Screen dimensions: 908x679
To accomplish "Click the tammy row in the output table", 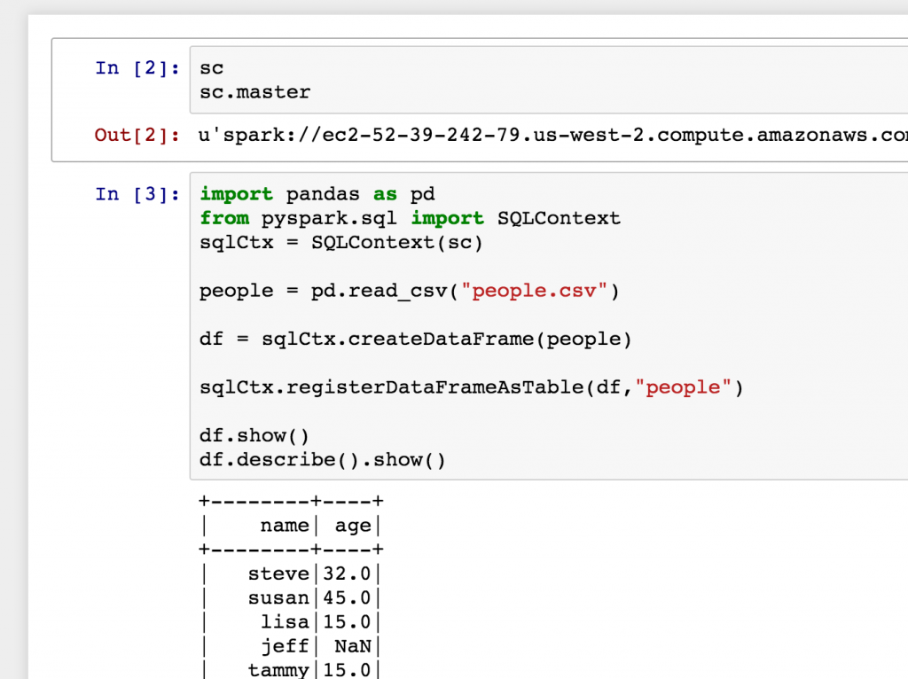I will pyautogui.click(x=278, y=669).
